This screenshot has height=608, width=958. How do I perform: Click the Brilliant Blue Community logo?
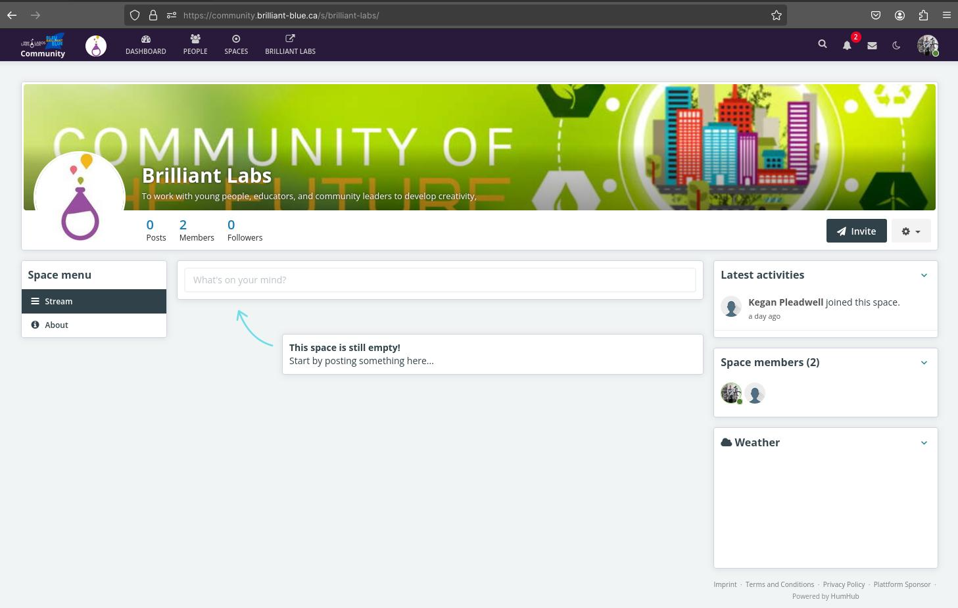[43, 45]
